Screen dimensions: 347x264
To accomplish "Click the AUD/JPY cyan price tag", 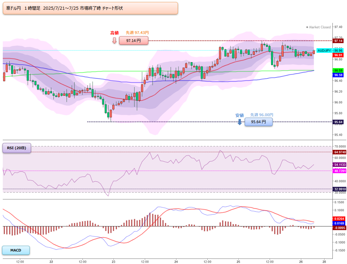I will [x=324, y=51].
